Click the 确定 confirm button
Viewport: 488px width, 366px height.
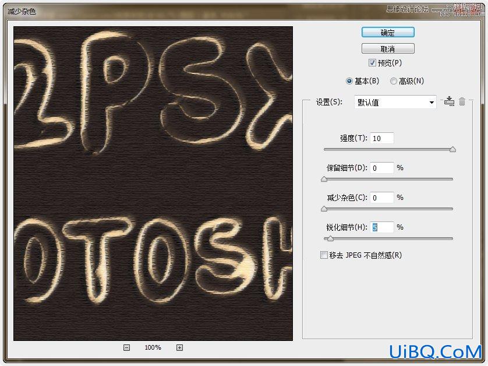point(388,33)
